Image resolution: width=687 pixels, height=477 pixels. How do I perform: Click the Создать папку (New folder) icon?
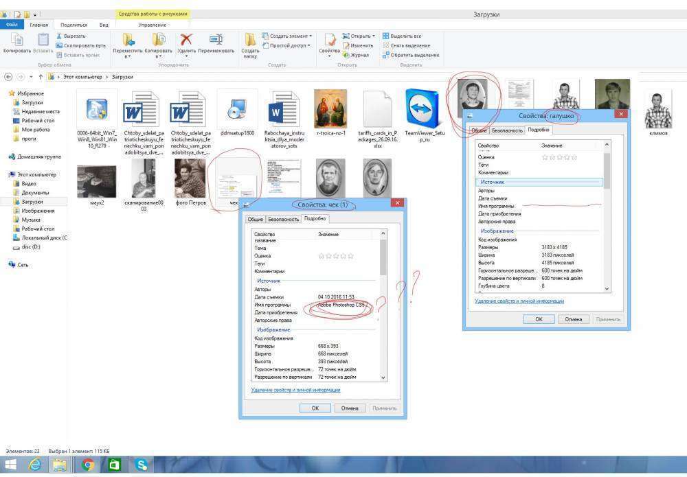pos(250,40)
